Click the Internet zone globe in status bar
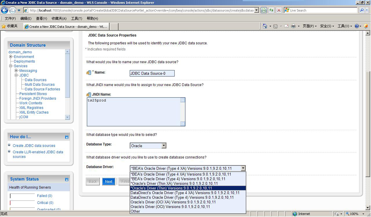Viewport: 371px width, 217px height. coord(295,214)
